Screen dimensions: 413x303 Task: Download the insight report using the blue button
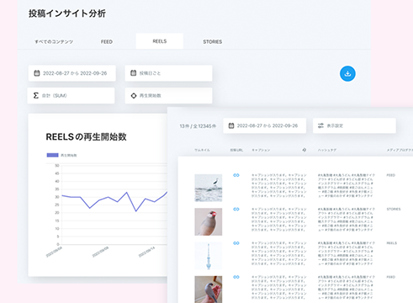[347, 74]
